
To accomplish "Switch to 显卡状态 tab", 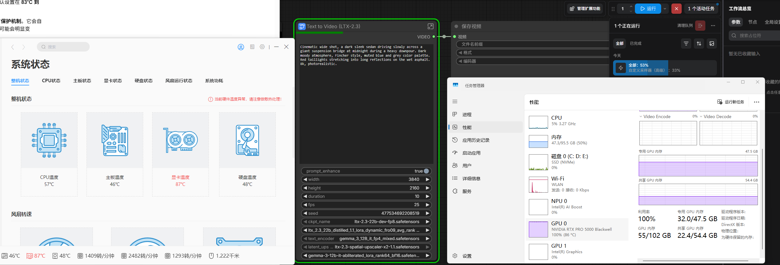I will tap(113, 81).
